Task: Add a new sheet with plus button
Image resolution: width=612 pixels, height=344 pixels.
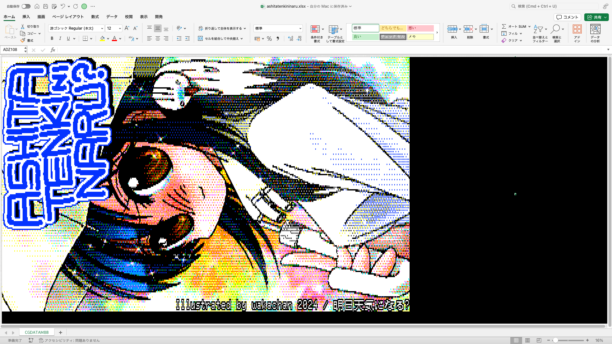Action: pyautogui.click(x=61, y=333)
